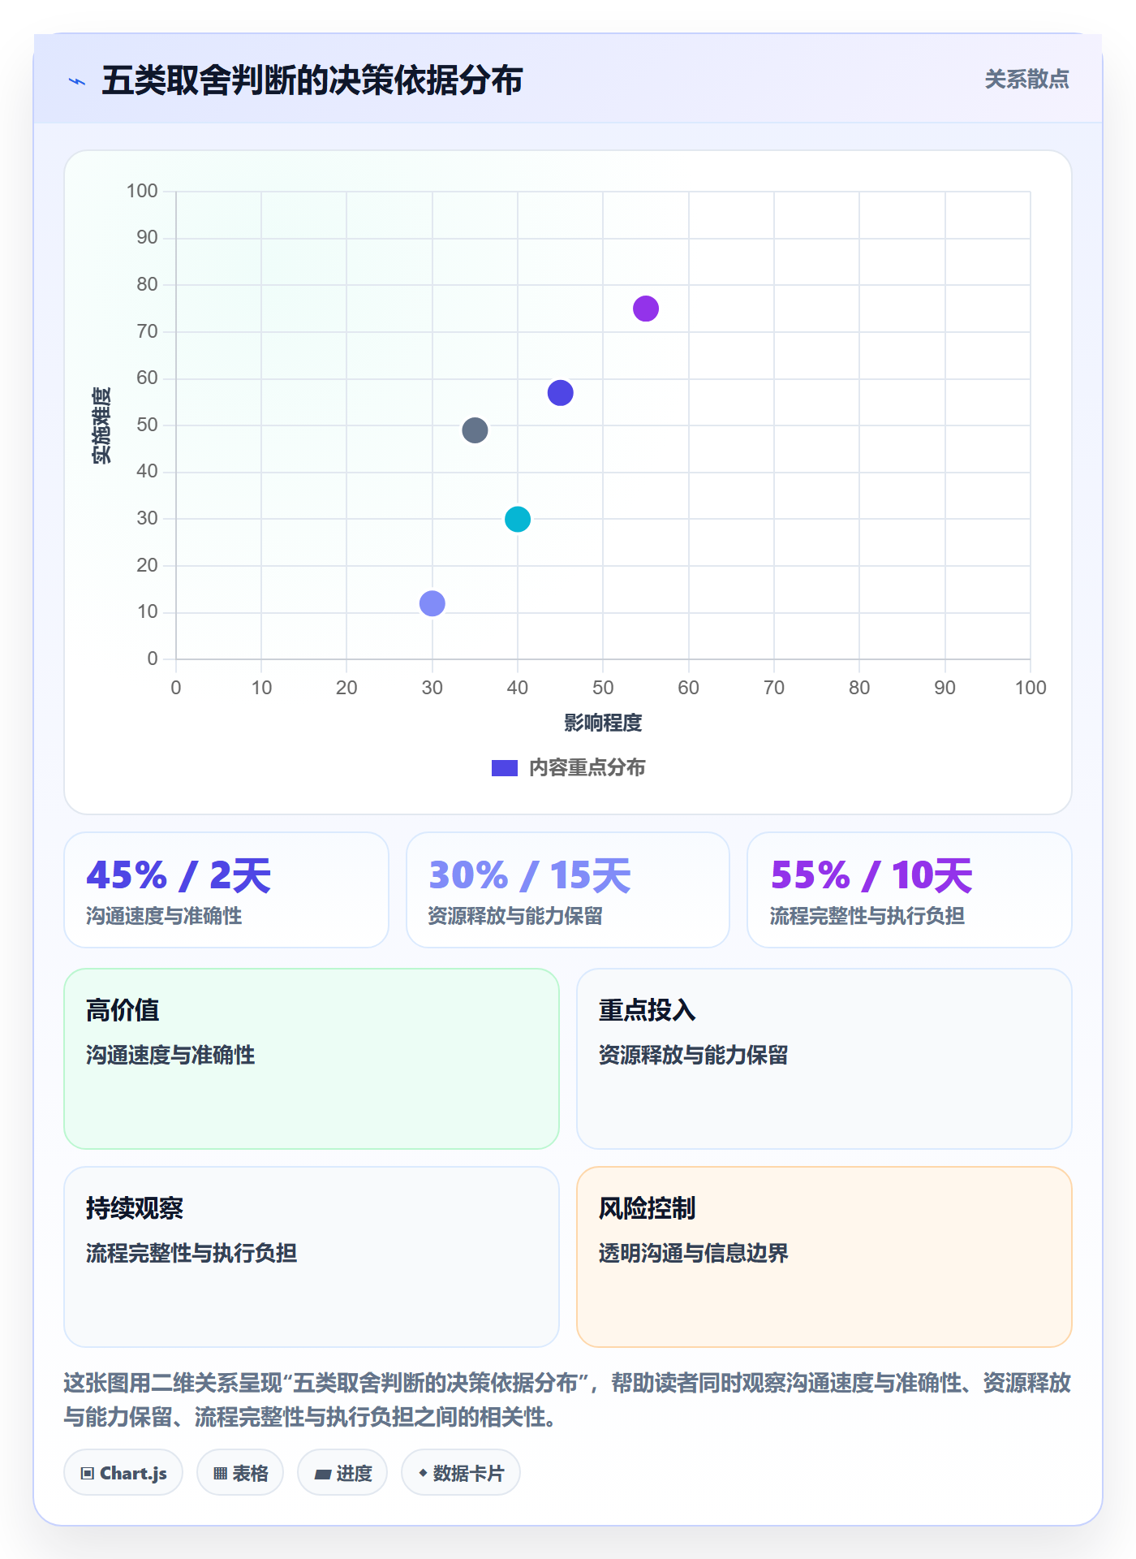
Task: Click 资源释放与能力保留 under the 重点投入 heading
Action: (x=694, y=1055)
